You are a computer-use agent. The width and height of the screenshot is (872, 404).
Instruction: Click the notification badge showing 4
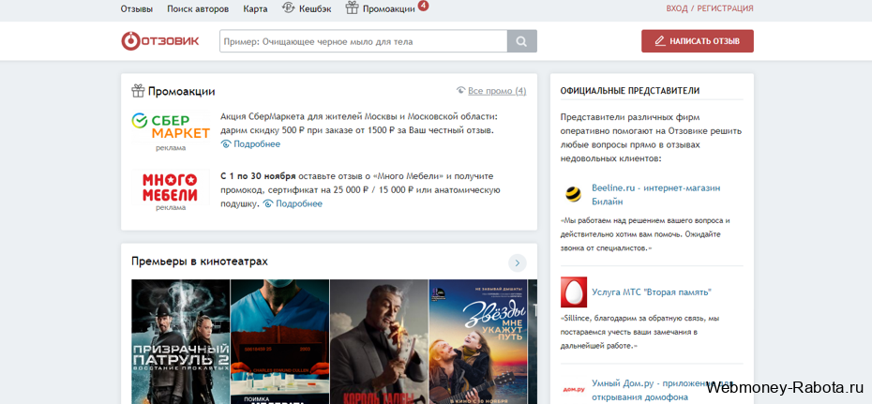click(x=423, y=6)
